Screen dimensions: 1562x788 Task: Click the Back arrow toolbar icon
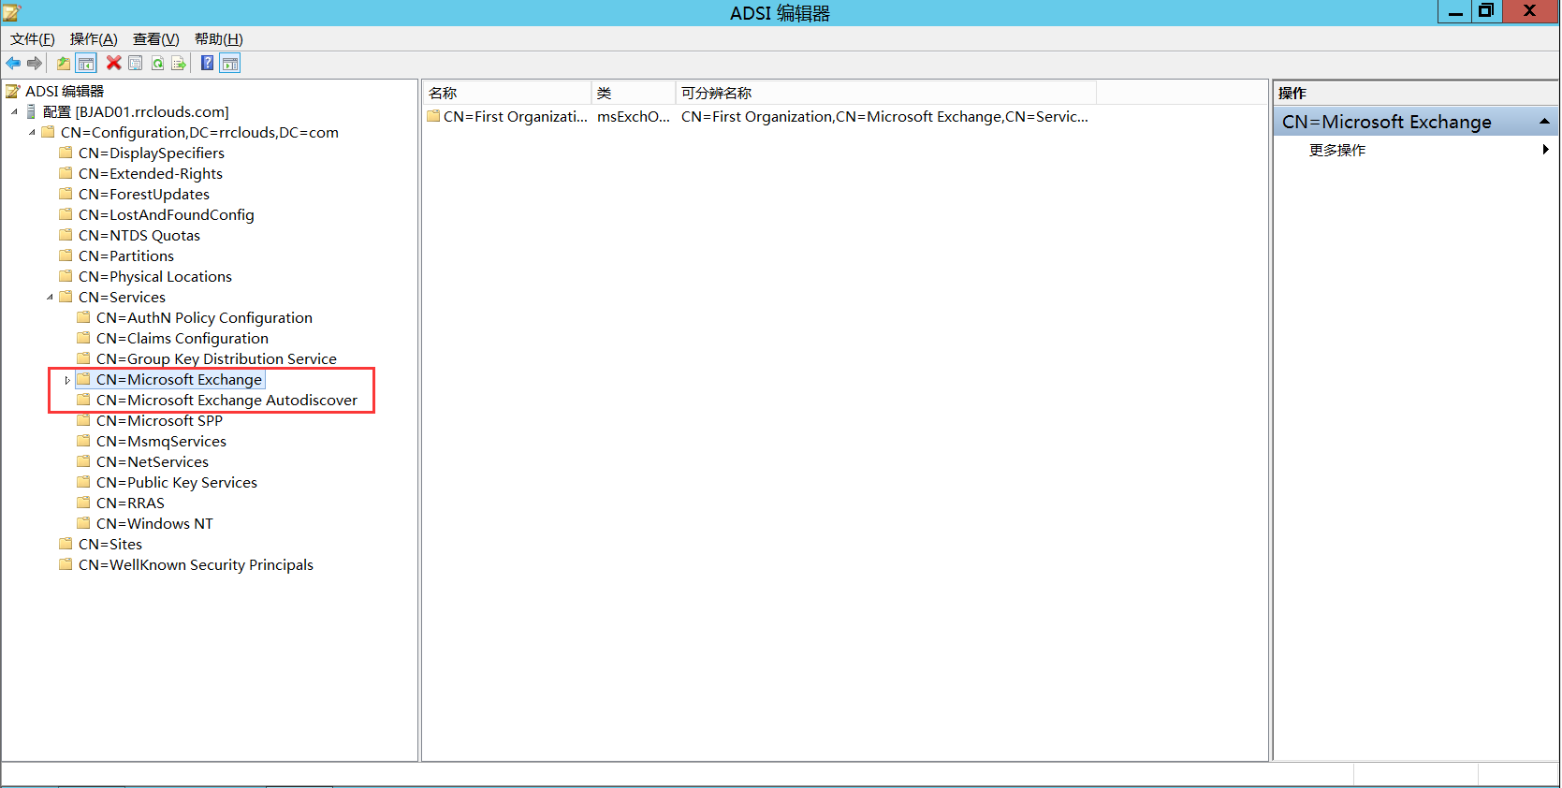click(13, 63)
